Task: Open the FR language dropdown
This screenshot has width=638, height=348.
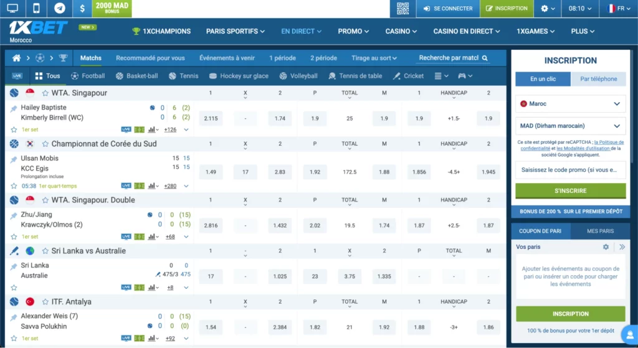Action: [619, 8]
